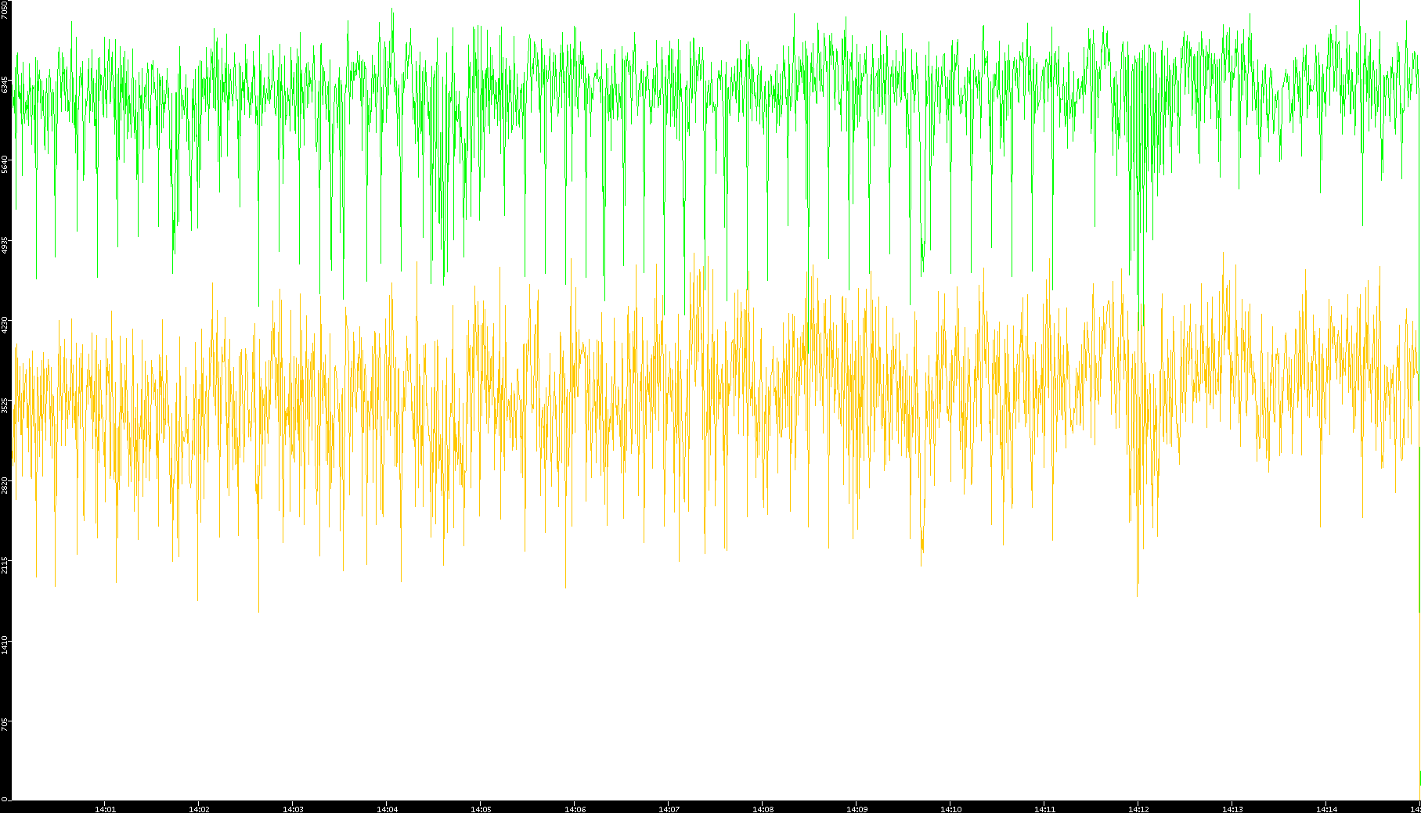Click the 7050 value axis label

coord(5,10)
